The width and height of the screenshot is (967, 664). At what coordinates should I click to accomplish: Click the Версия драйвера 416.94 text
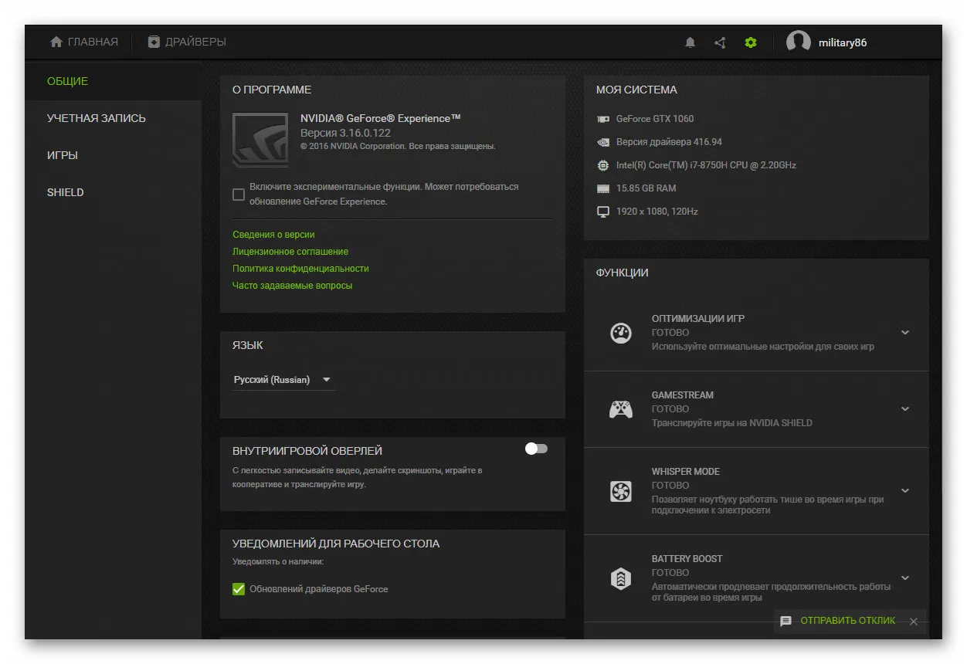[669, 142]
